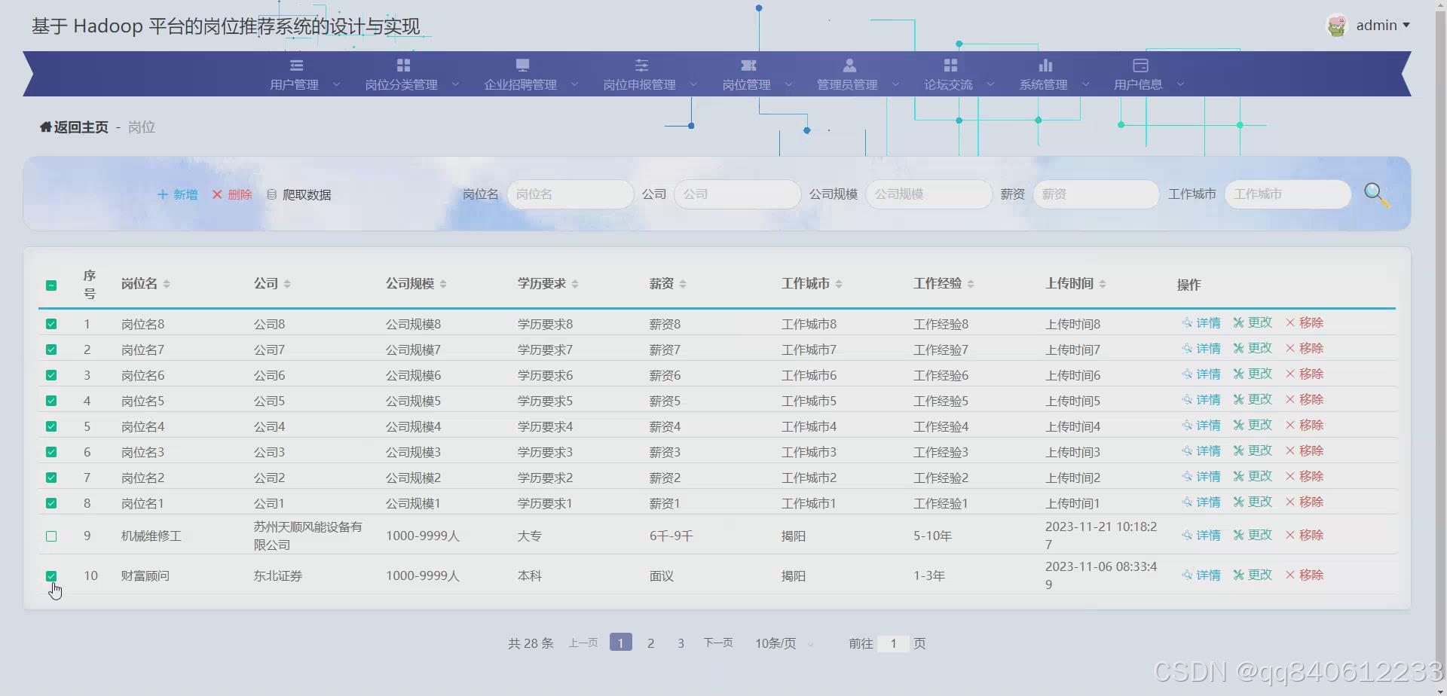Open the 用户信息 menu label
Image resolution: width=1447 pixels, height=696 pixels.
tap(1139, 85)
